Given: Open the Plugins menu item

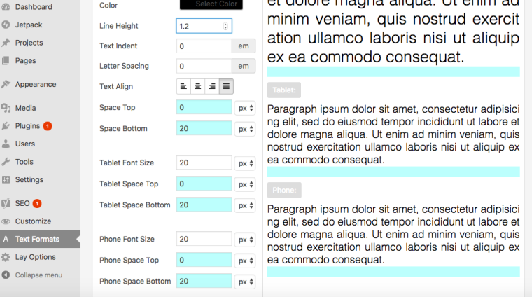Looking at the screenshot, I should [28, 126].
